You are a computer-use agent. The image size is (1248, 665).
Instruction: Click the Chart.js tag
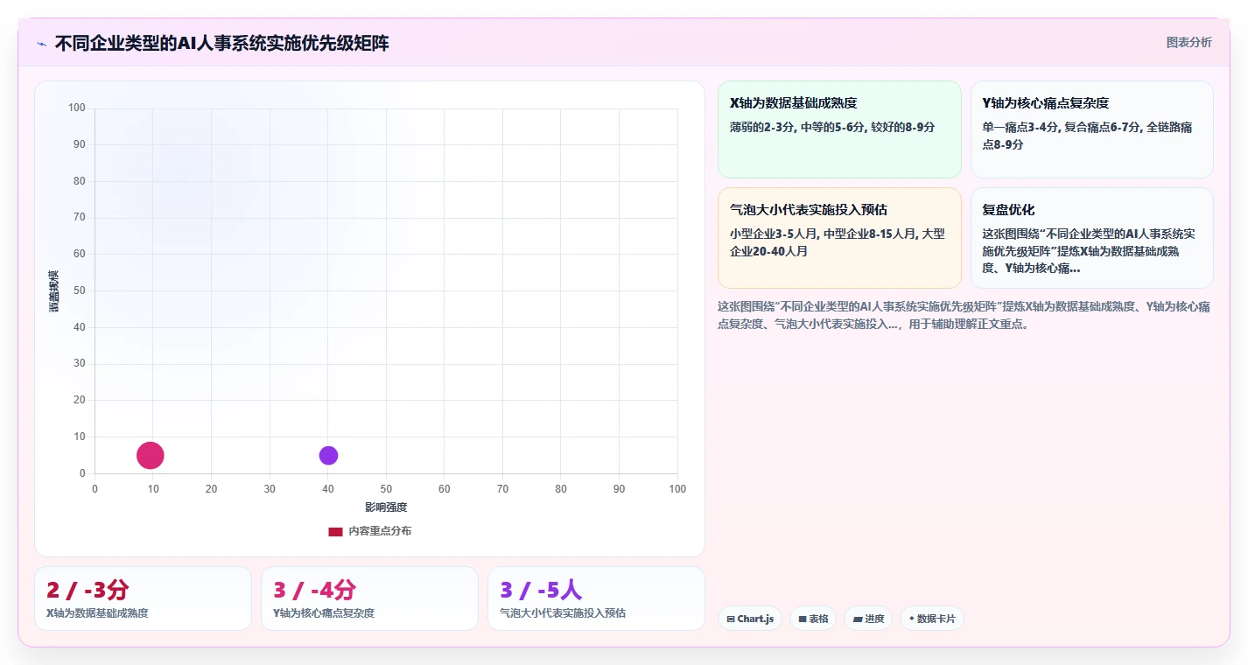pos(749,619)
